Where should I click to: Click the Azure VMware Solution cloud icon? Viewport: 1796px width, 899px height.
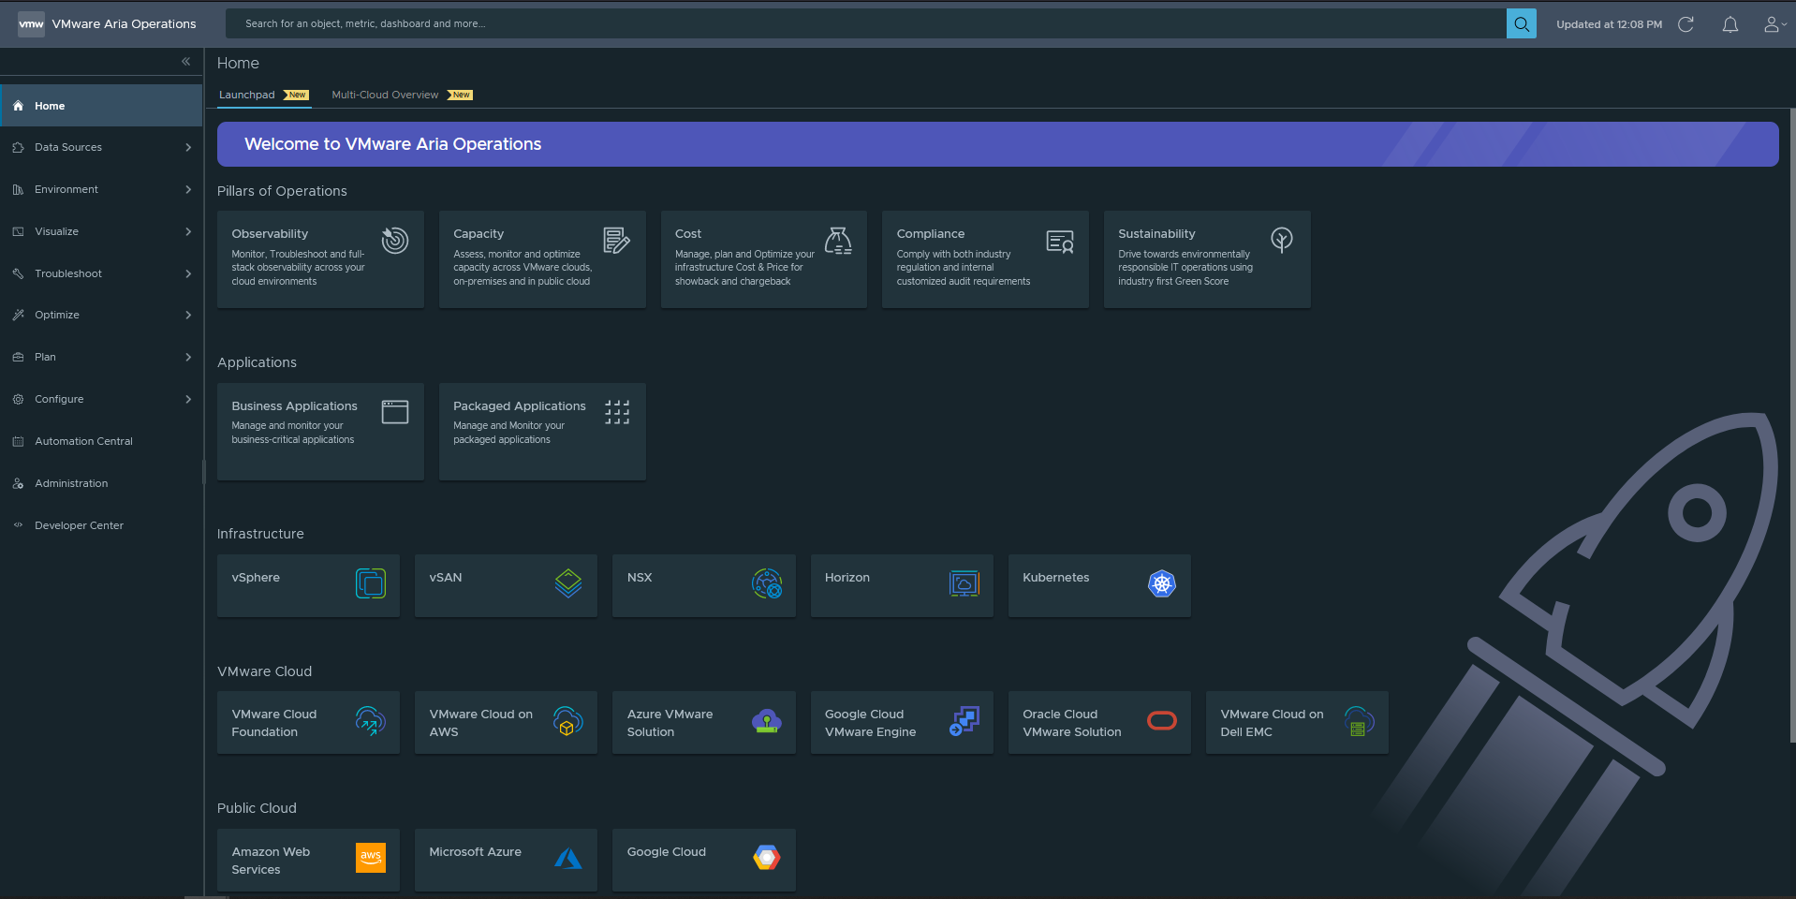click(x=767, y=721)
